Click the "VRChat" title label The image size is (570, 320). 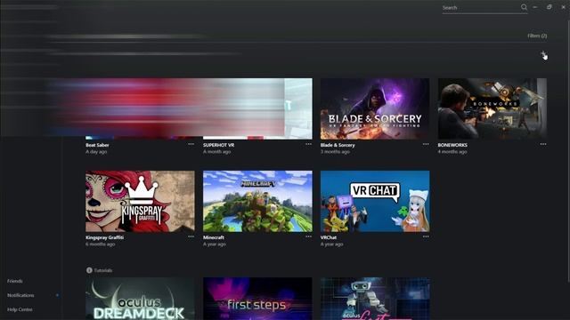[x=329, y=237]
